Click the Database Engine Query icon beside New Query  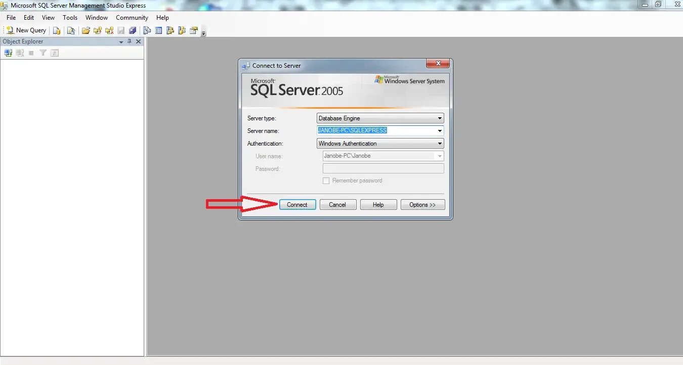click(x=57, y=30)
